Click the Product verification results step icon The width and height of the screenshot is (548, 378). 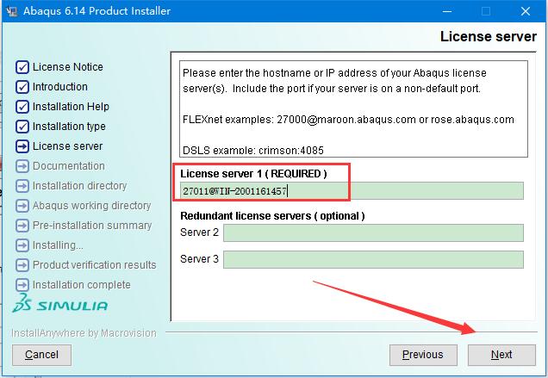(x=22, y=265)
